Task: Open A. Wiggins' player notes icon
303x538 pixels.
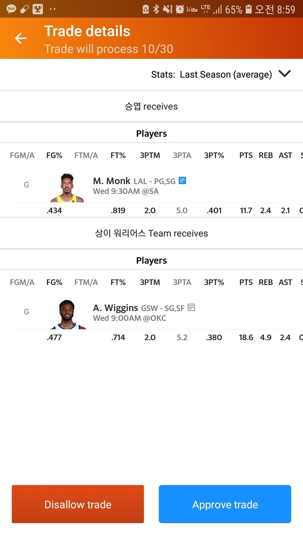Action: pos(191,308)
